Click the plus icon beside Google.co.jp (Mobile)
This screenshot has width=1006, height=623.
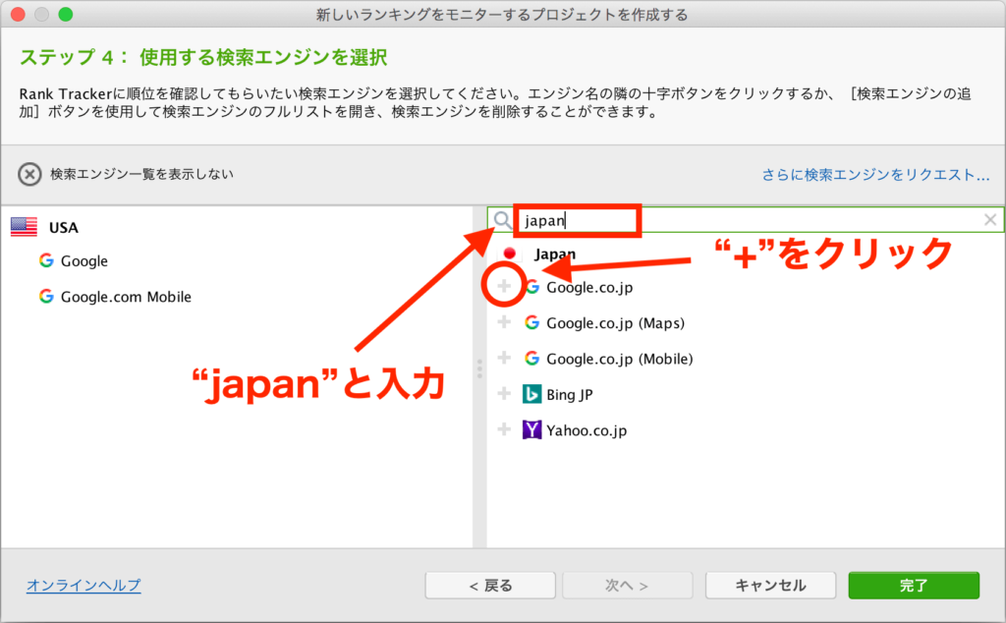[504, 358]
